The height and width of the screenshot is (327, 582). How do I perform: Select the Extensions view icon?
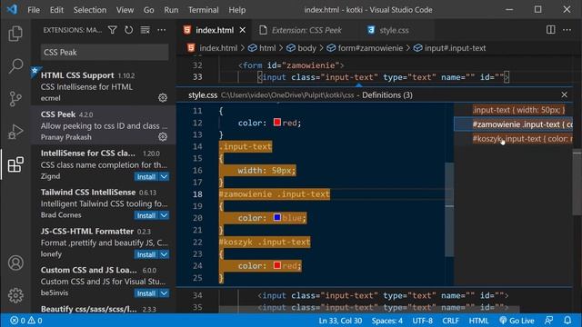[15, 164]
